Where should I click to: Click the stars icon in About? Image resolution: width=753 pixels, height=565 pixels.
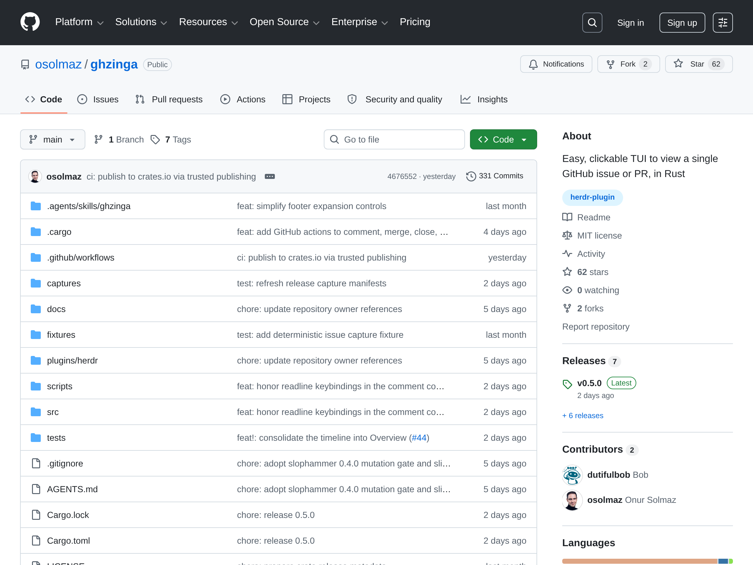click(567, 272)
